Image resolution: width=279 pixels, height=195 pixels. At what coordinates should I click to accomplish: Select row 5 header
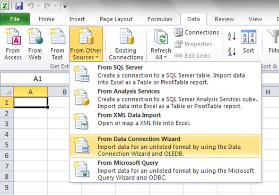[x=6, y=145]
